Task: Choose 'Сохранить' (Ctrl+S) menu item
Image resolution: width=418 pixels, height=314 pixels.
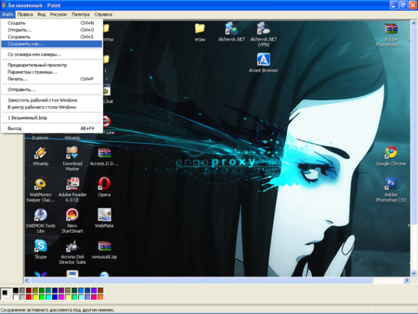Action: click(x=51, y=37)
